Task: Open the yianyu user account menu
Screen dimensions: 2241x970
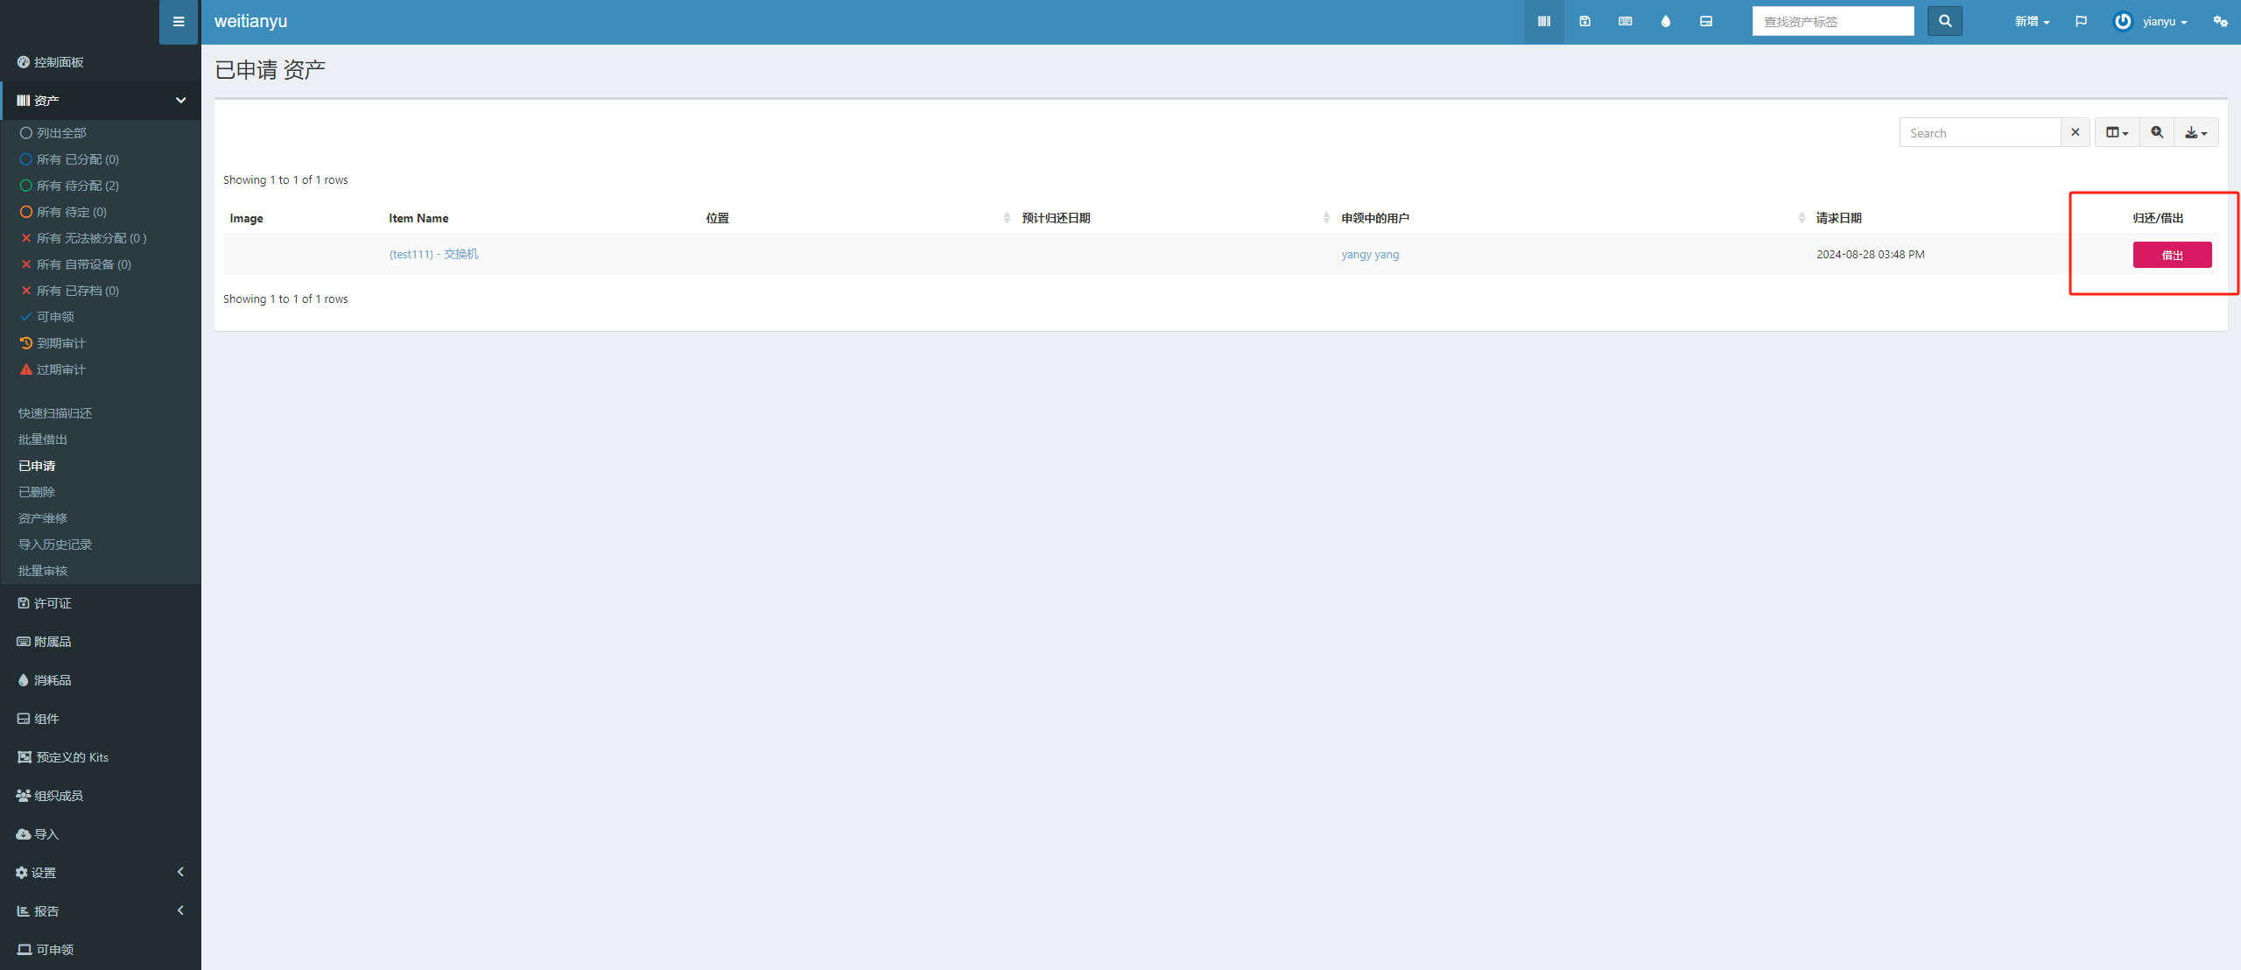Action: pyautogui.click(x=2152, y=22)
